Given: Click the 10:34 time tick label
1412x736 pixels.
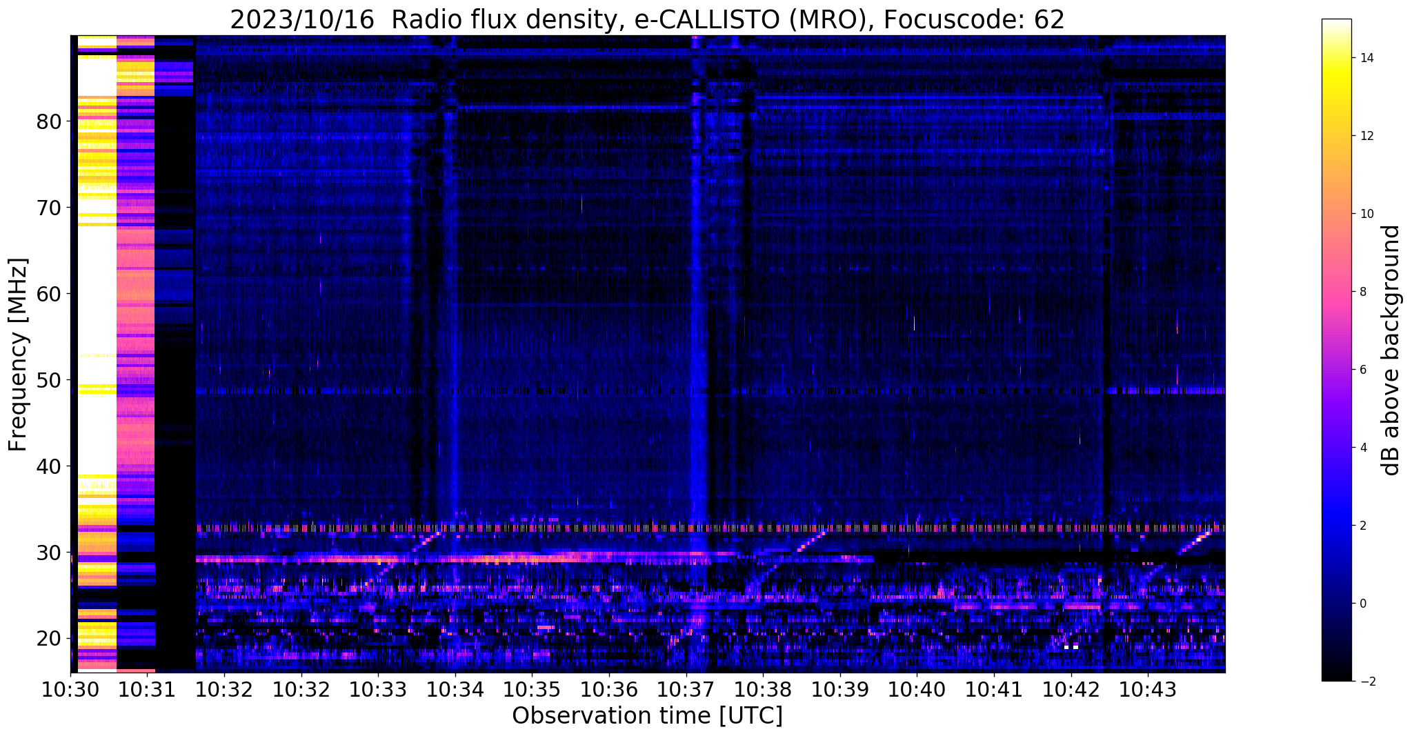Looking at the screenshot, I should 455,689.
